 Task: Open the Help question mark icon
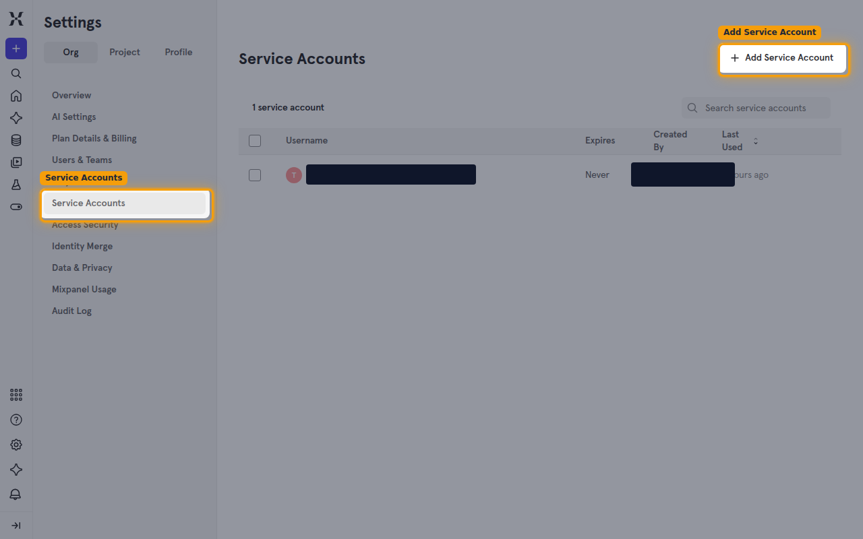click(16, 420)
